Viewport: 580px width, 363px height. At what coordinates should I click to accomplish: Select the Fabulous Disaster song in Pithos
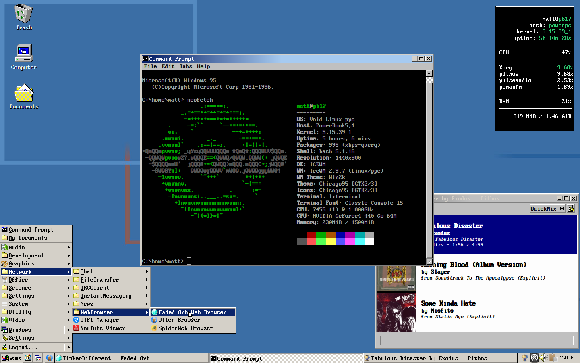point(505,235)
